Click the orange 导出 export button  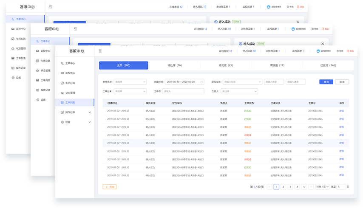(109, 187)
